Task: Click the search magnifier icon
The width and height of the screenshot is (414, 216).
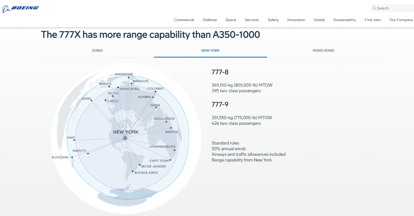Action: pos(374,8)
